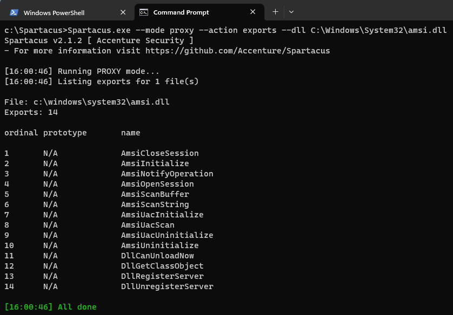Click the prototype column header
The width and height of the screenshot is (453, 315).
65,133
